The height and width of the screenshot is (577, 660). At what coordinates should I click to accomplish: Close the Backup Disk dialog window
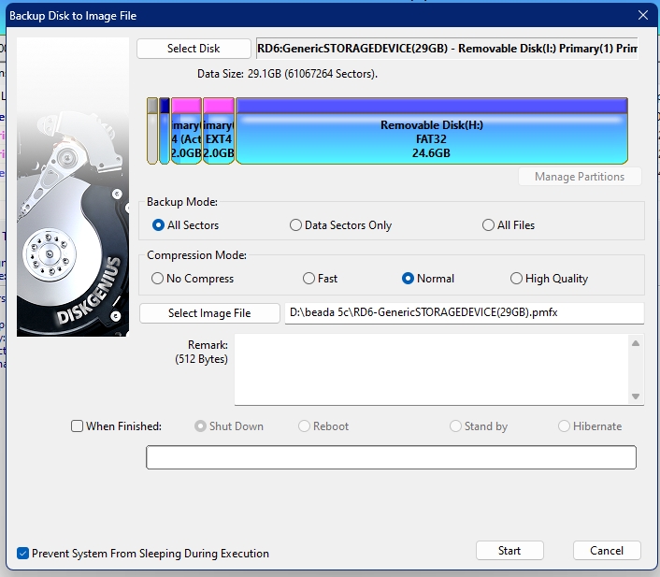(x=642, y=15)
